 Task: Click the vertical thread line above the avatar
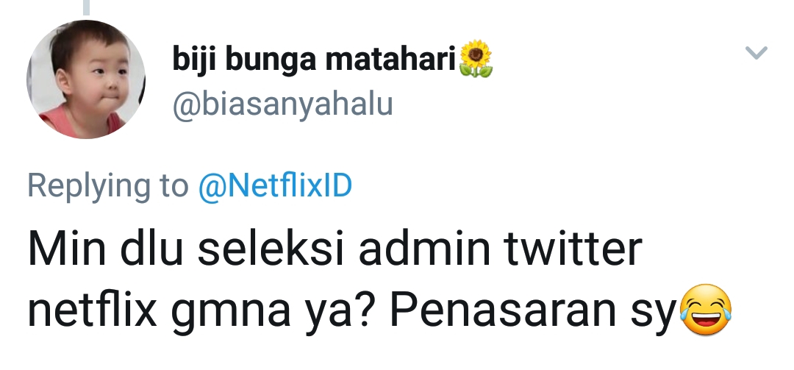pyautogui.click(x=87, y=7)
